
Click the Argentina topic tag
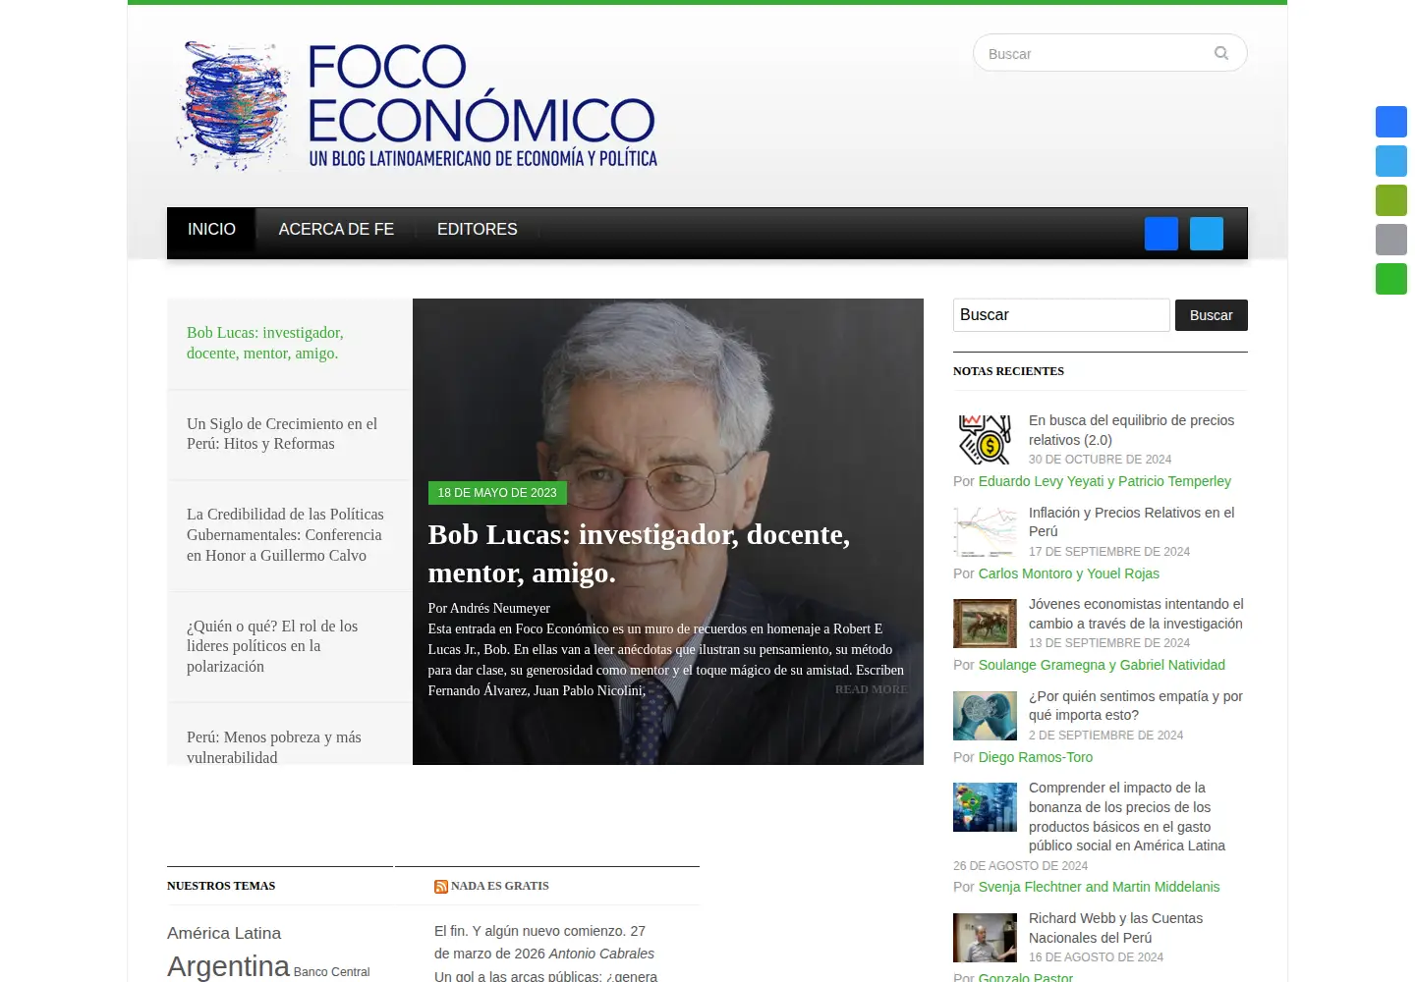point(228,966)
